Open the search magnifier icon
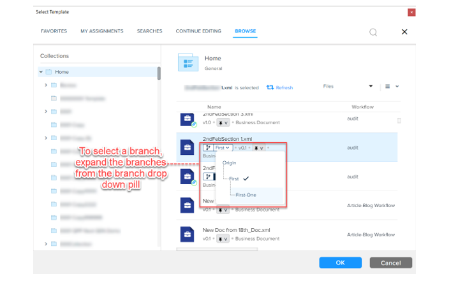The image size is (465, 281). click(373, 32)
